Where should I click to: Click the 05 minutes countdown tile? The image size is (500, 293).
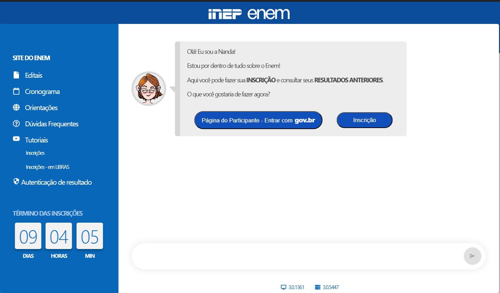pos(90,236)
